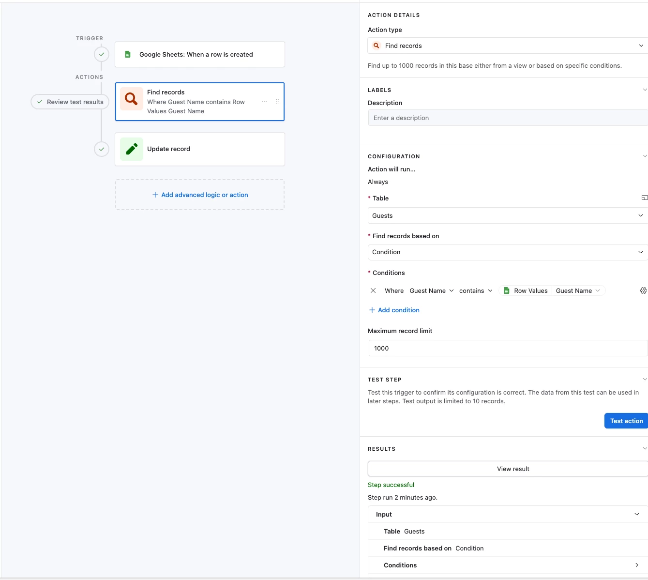Open the Find records step options menu
The image size is (648, 580).
264,102
